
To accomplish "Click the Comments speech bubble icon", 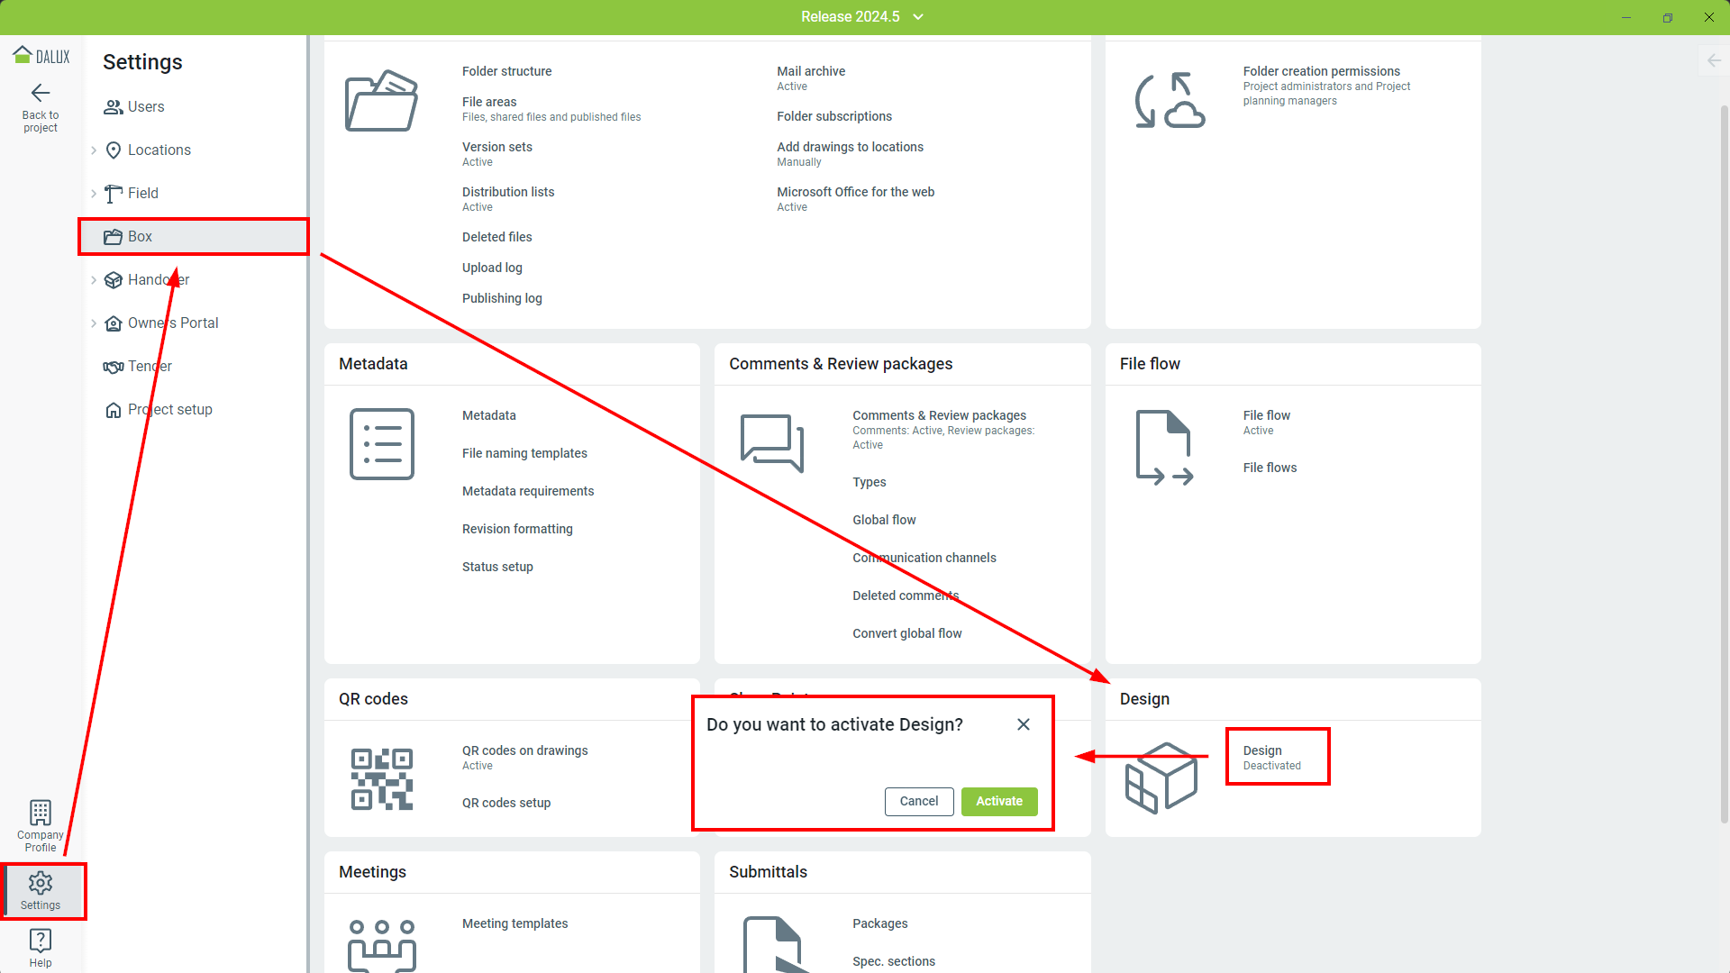I will coord(771,442).
